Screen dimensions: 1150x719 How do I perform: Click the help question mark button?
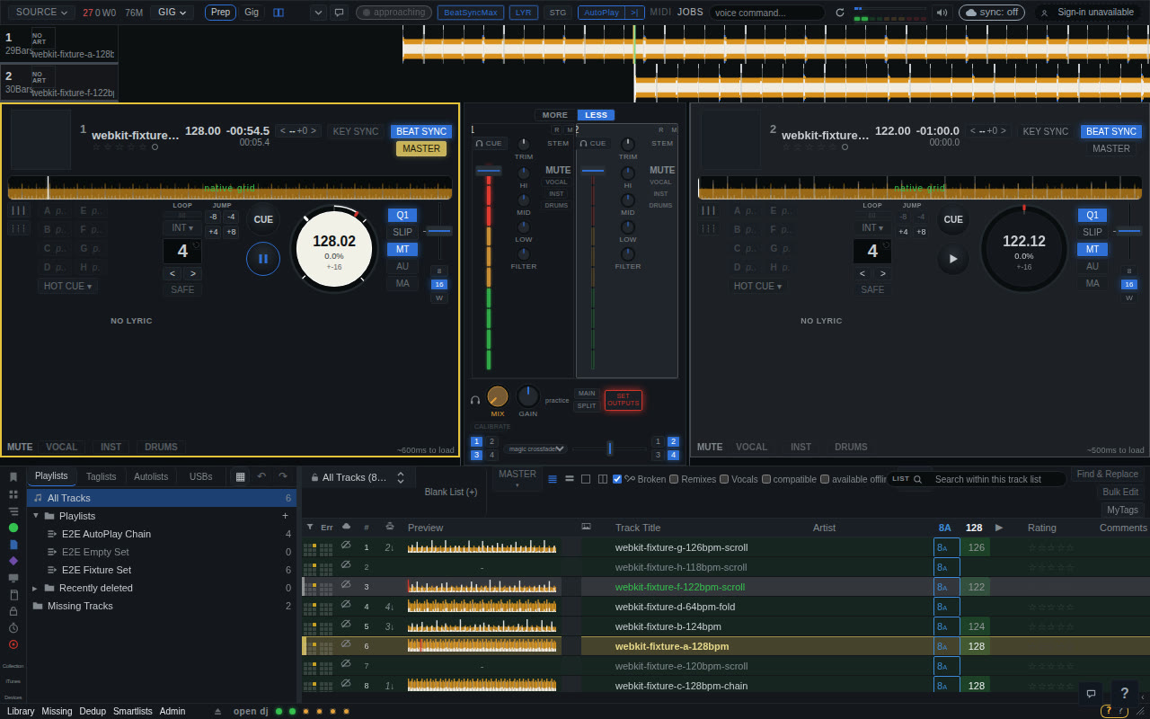(1125, 694)
